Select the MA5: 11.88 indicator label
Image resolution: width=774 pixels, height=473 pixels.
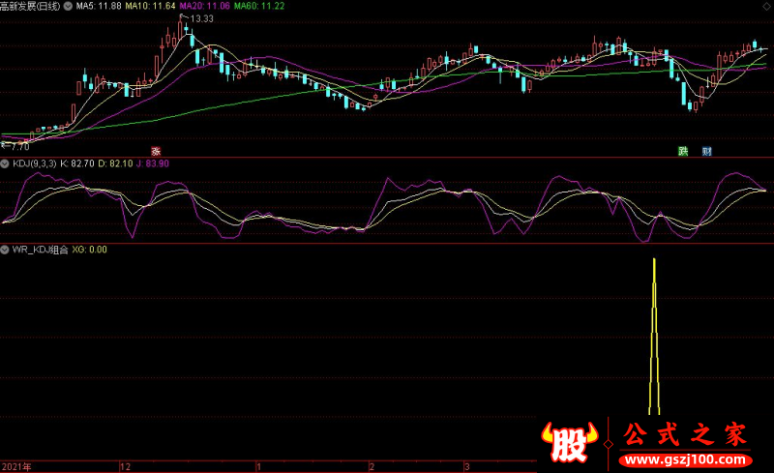[x=99, y=6]
